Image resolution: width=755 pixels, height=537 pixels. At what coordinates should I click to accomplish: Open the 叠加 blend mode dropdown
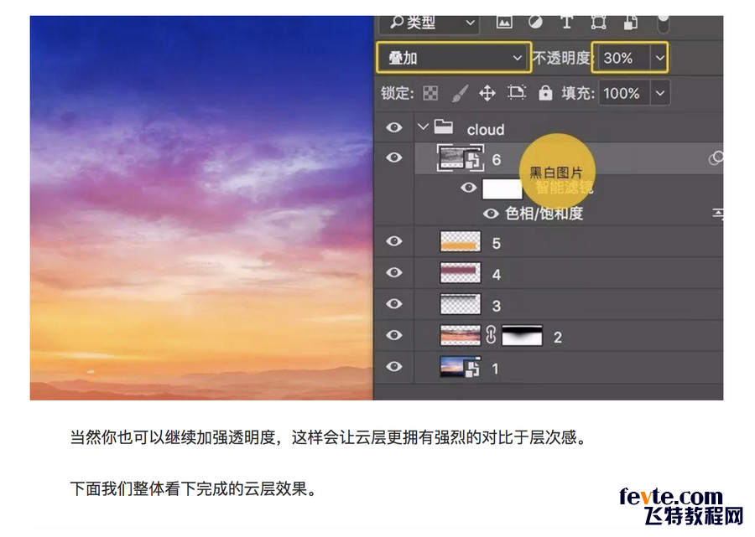[x=453, y=58]
